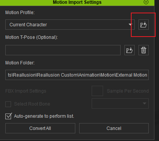The height and width of the screenshot is (141, 159).
Task: Click the Select Root Bone label text
Action: [32, 104]
